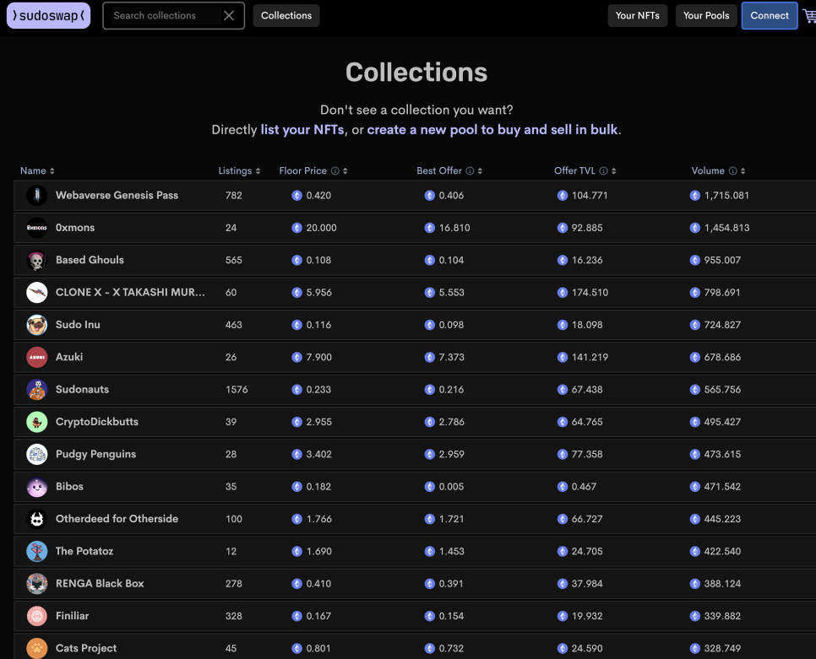Open the Based Ghouls collection name
The width and height of the screenshot is (816, 659).
click(x=90, y=260)
